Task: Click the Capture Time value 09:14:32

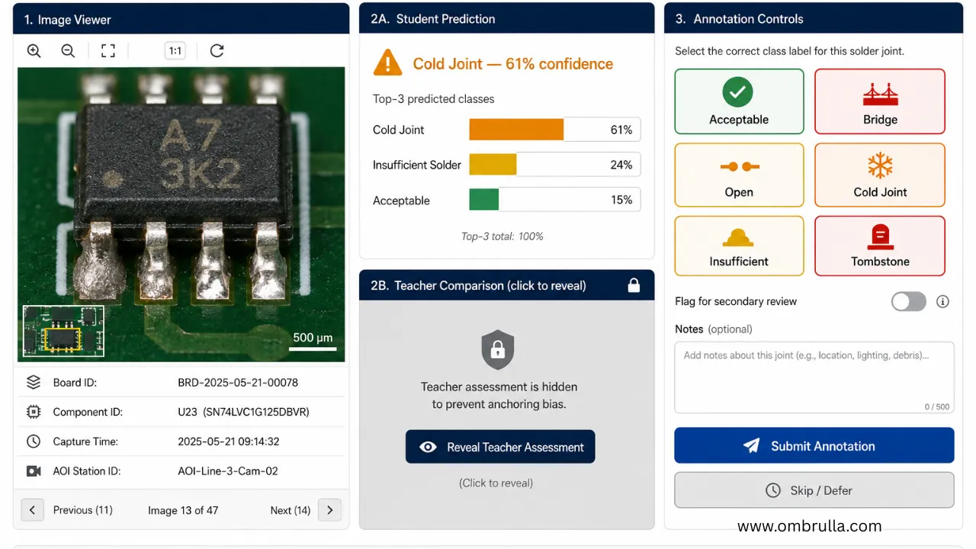Action: 229,441
